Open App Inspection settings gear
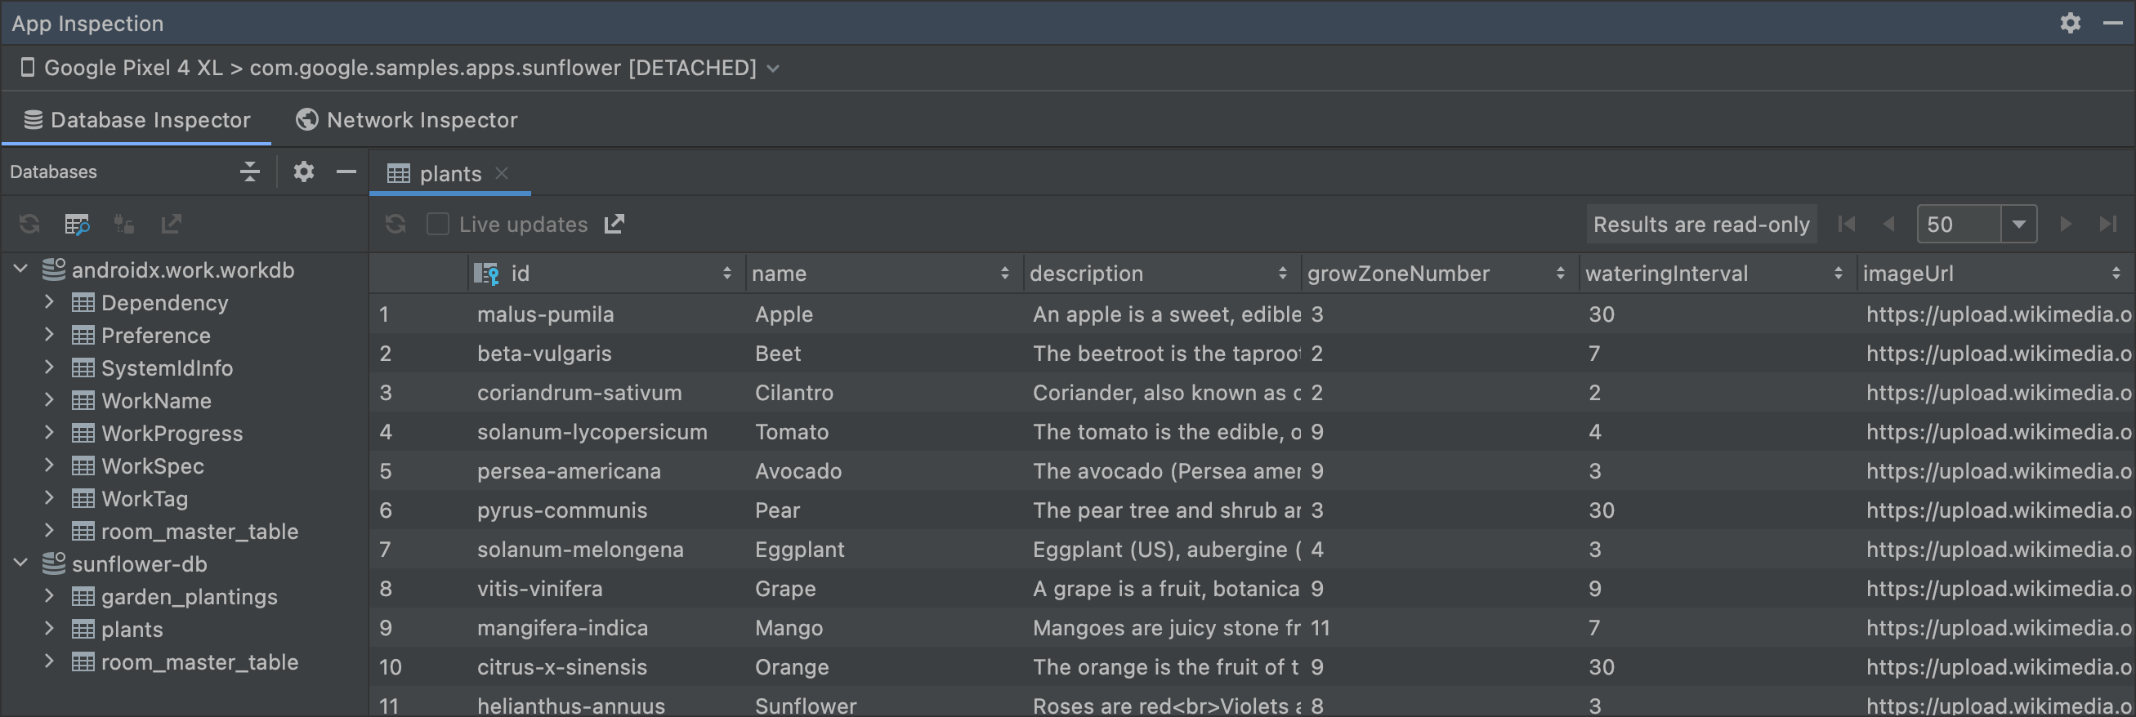The width and height of the screenshot is (2136, 717). coord(2070,23)
